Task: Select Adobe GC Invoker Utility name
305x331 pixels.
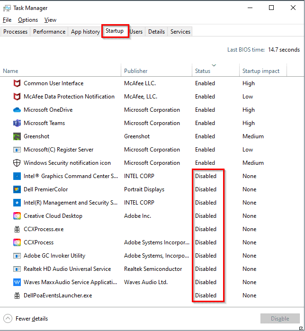Action: [x=54, y=256]
